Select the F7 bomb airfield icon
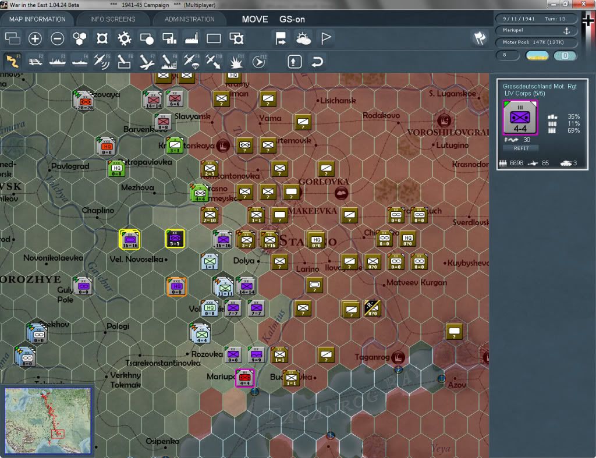596x458 pixels. [147, 62]
